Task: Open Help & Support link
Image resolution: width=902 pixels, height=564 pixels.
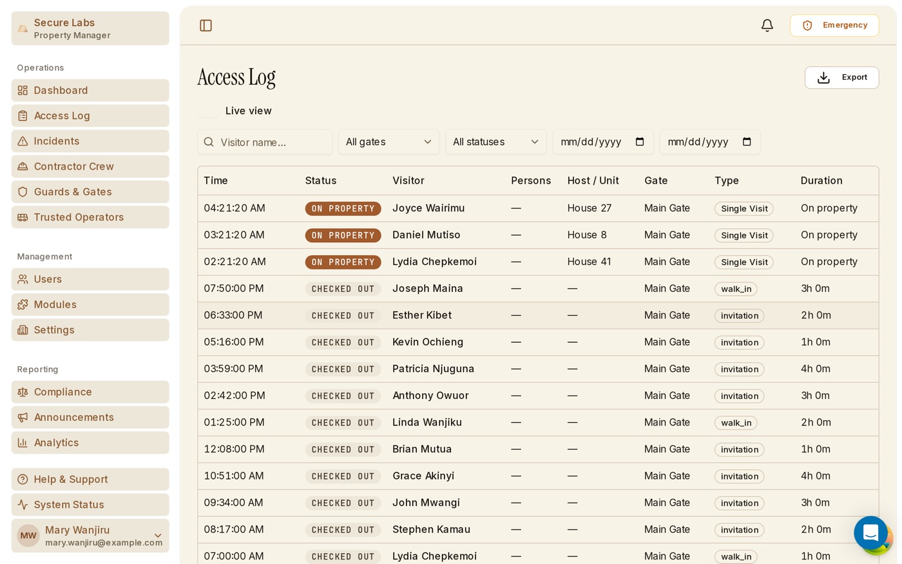Action: 90,480
